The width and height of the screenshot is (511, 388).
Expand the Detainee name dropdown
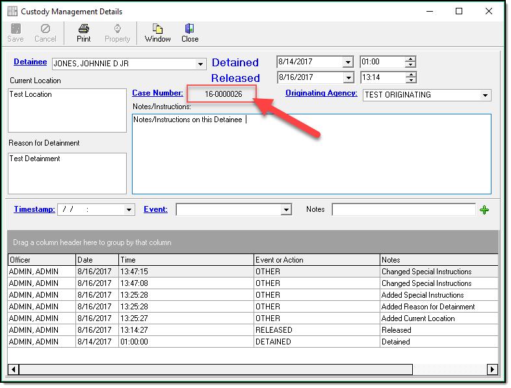201,64
